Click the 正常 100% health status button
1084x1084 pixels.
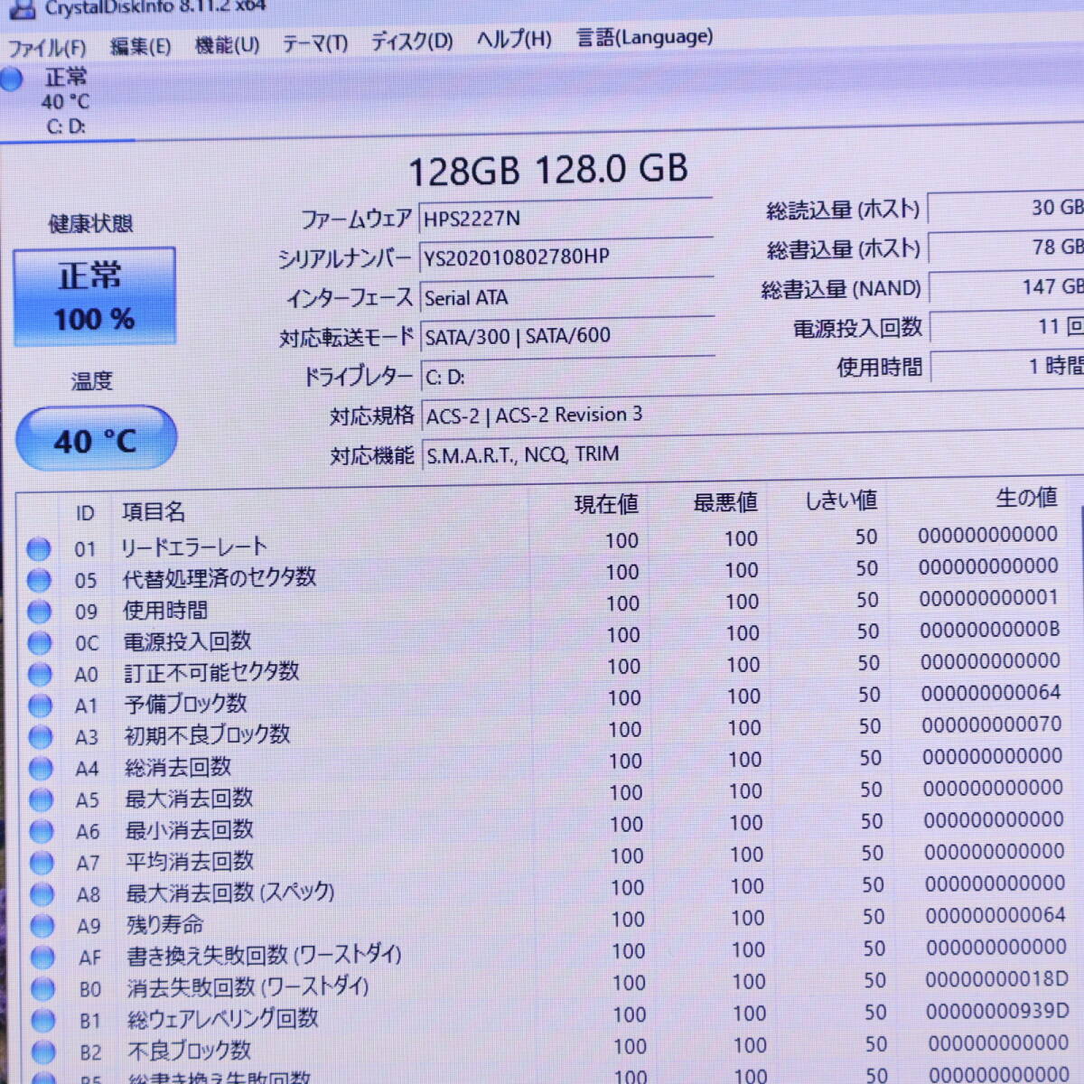[x=94, y=294]
